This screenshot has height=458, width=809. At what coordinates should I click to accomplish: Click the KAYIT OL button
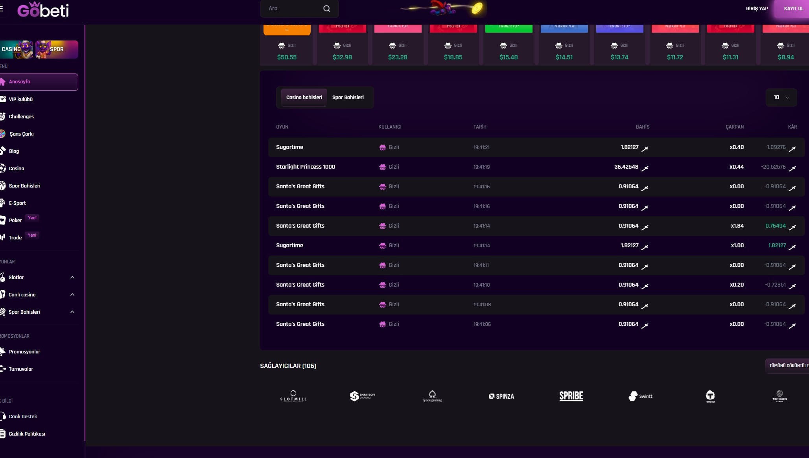click(793, 8)
